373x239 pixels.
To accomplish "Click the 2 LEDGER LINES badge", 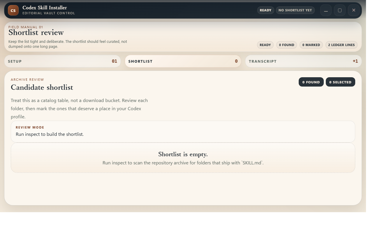I will pyautogui.click(x=342, y=45).
